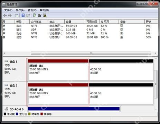The image size is (160, 124).
Task: Select the CD-ROM 0 drive icon
Action: pyautogui.click(x=7, y=109)
